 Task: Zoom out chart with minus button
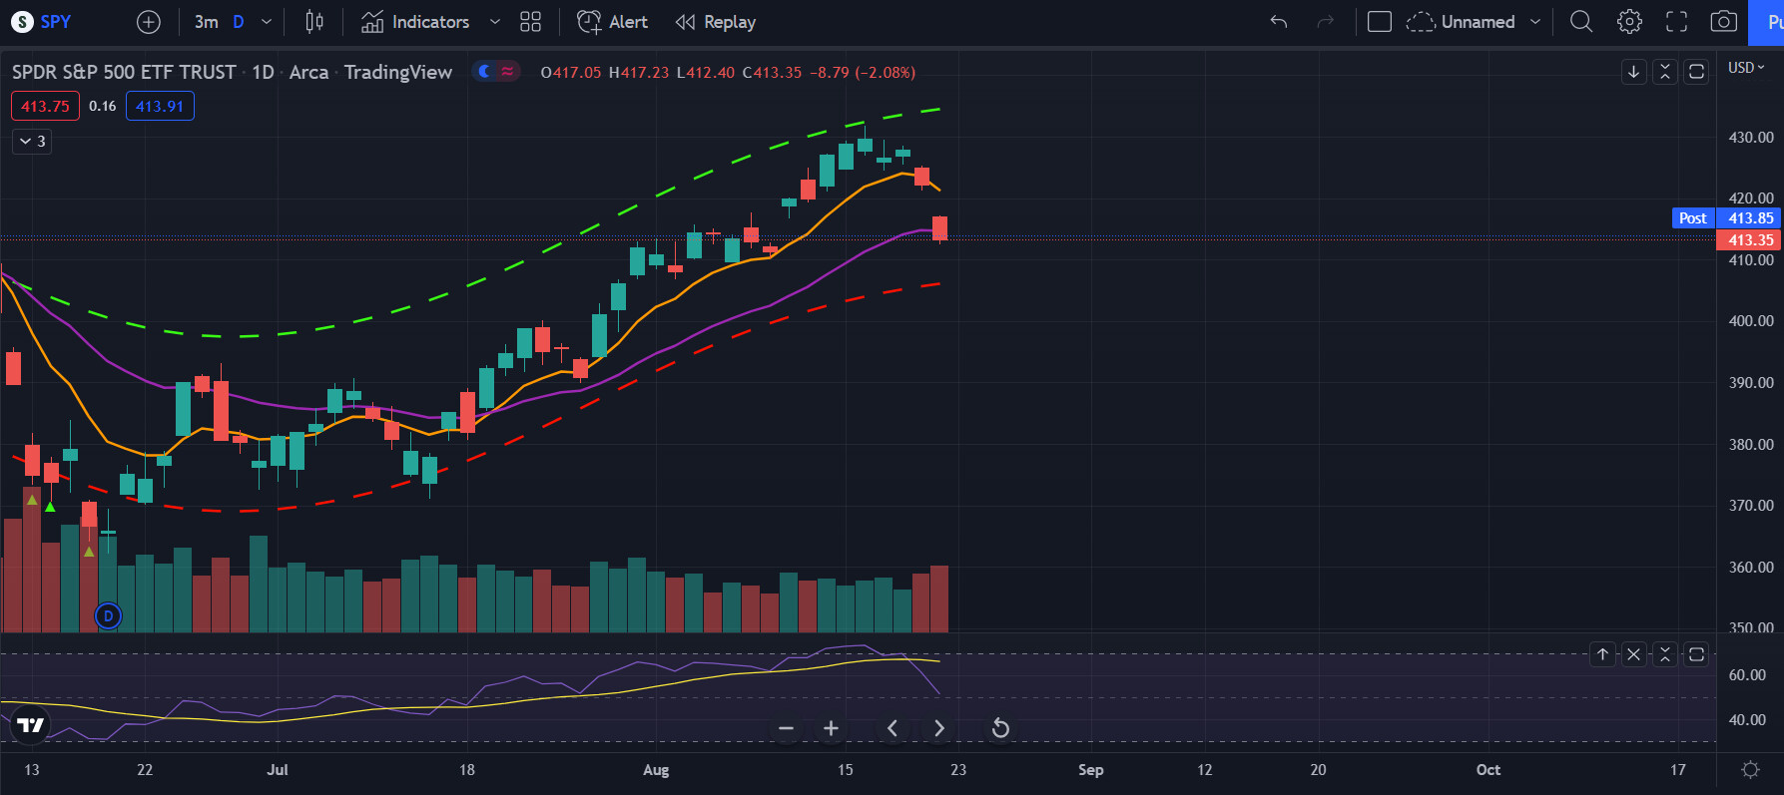point(787,728)
